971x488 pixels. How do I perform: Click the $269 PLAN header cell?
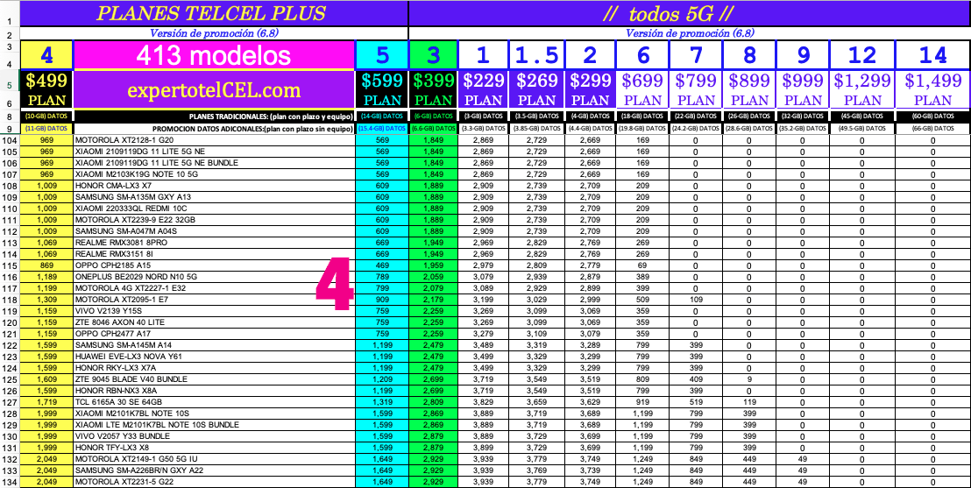pos(537,91)
